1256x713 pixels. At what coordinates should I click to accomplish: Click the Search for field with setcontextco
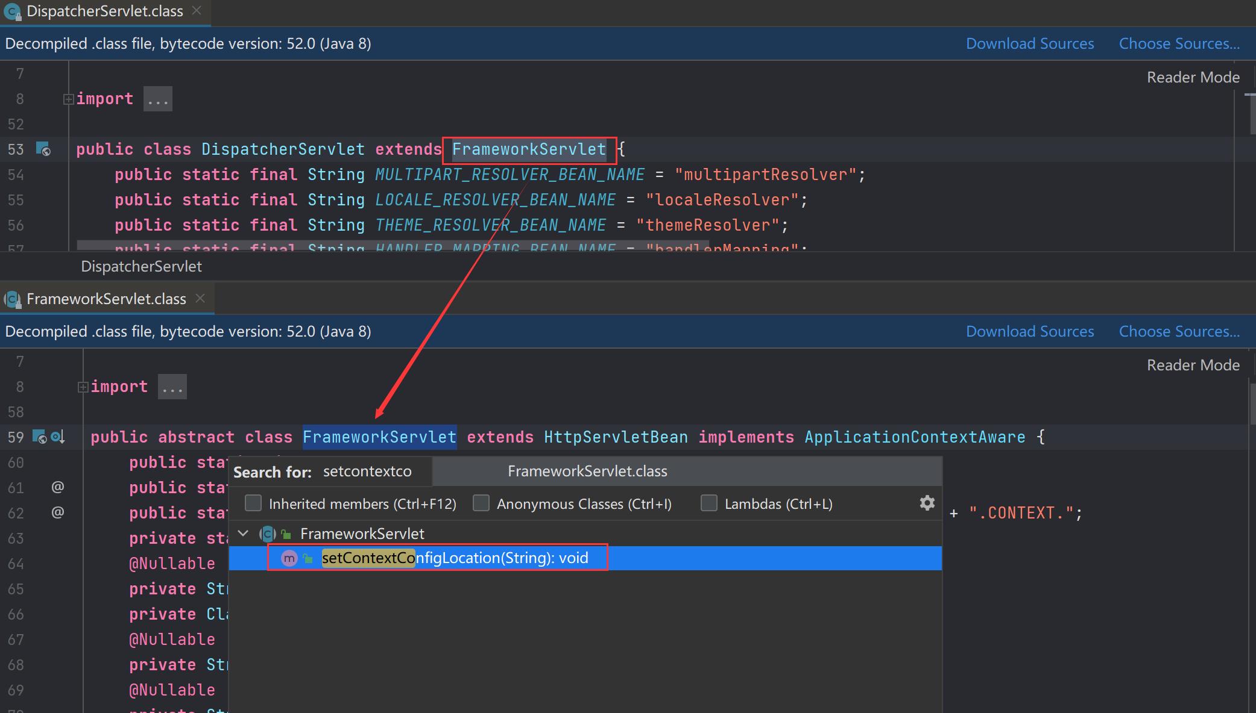click(x=367, y=472)
